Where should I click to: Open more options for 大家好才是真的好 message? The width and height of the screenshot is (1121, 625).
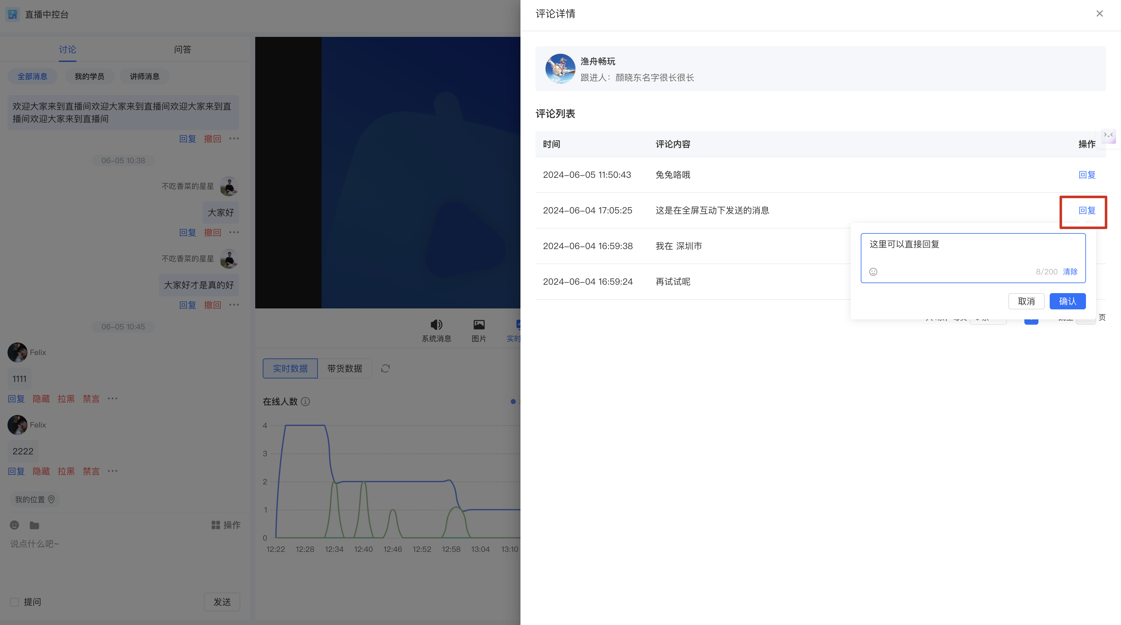tap(234, 305)
